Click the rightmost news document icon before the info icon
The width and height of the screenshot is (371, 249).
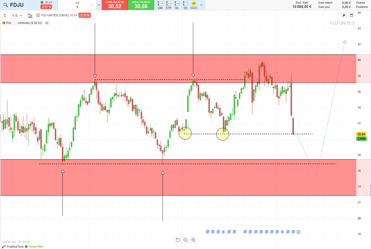[x=293, y=232]
